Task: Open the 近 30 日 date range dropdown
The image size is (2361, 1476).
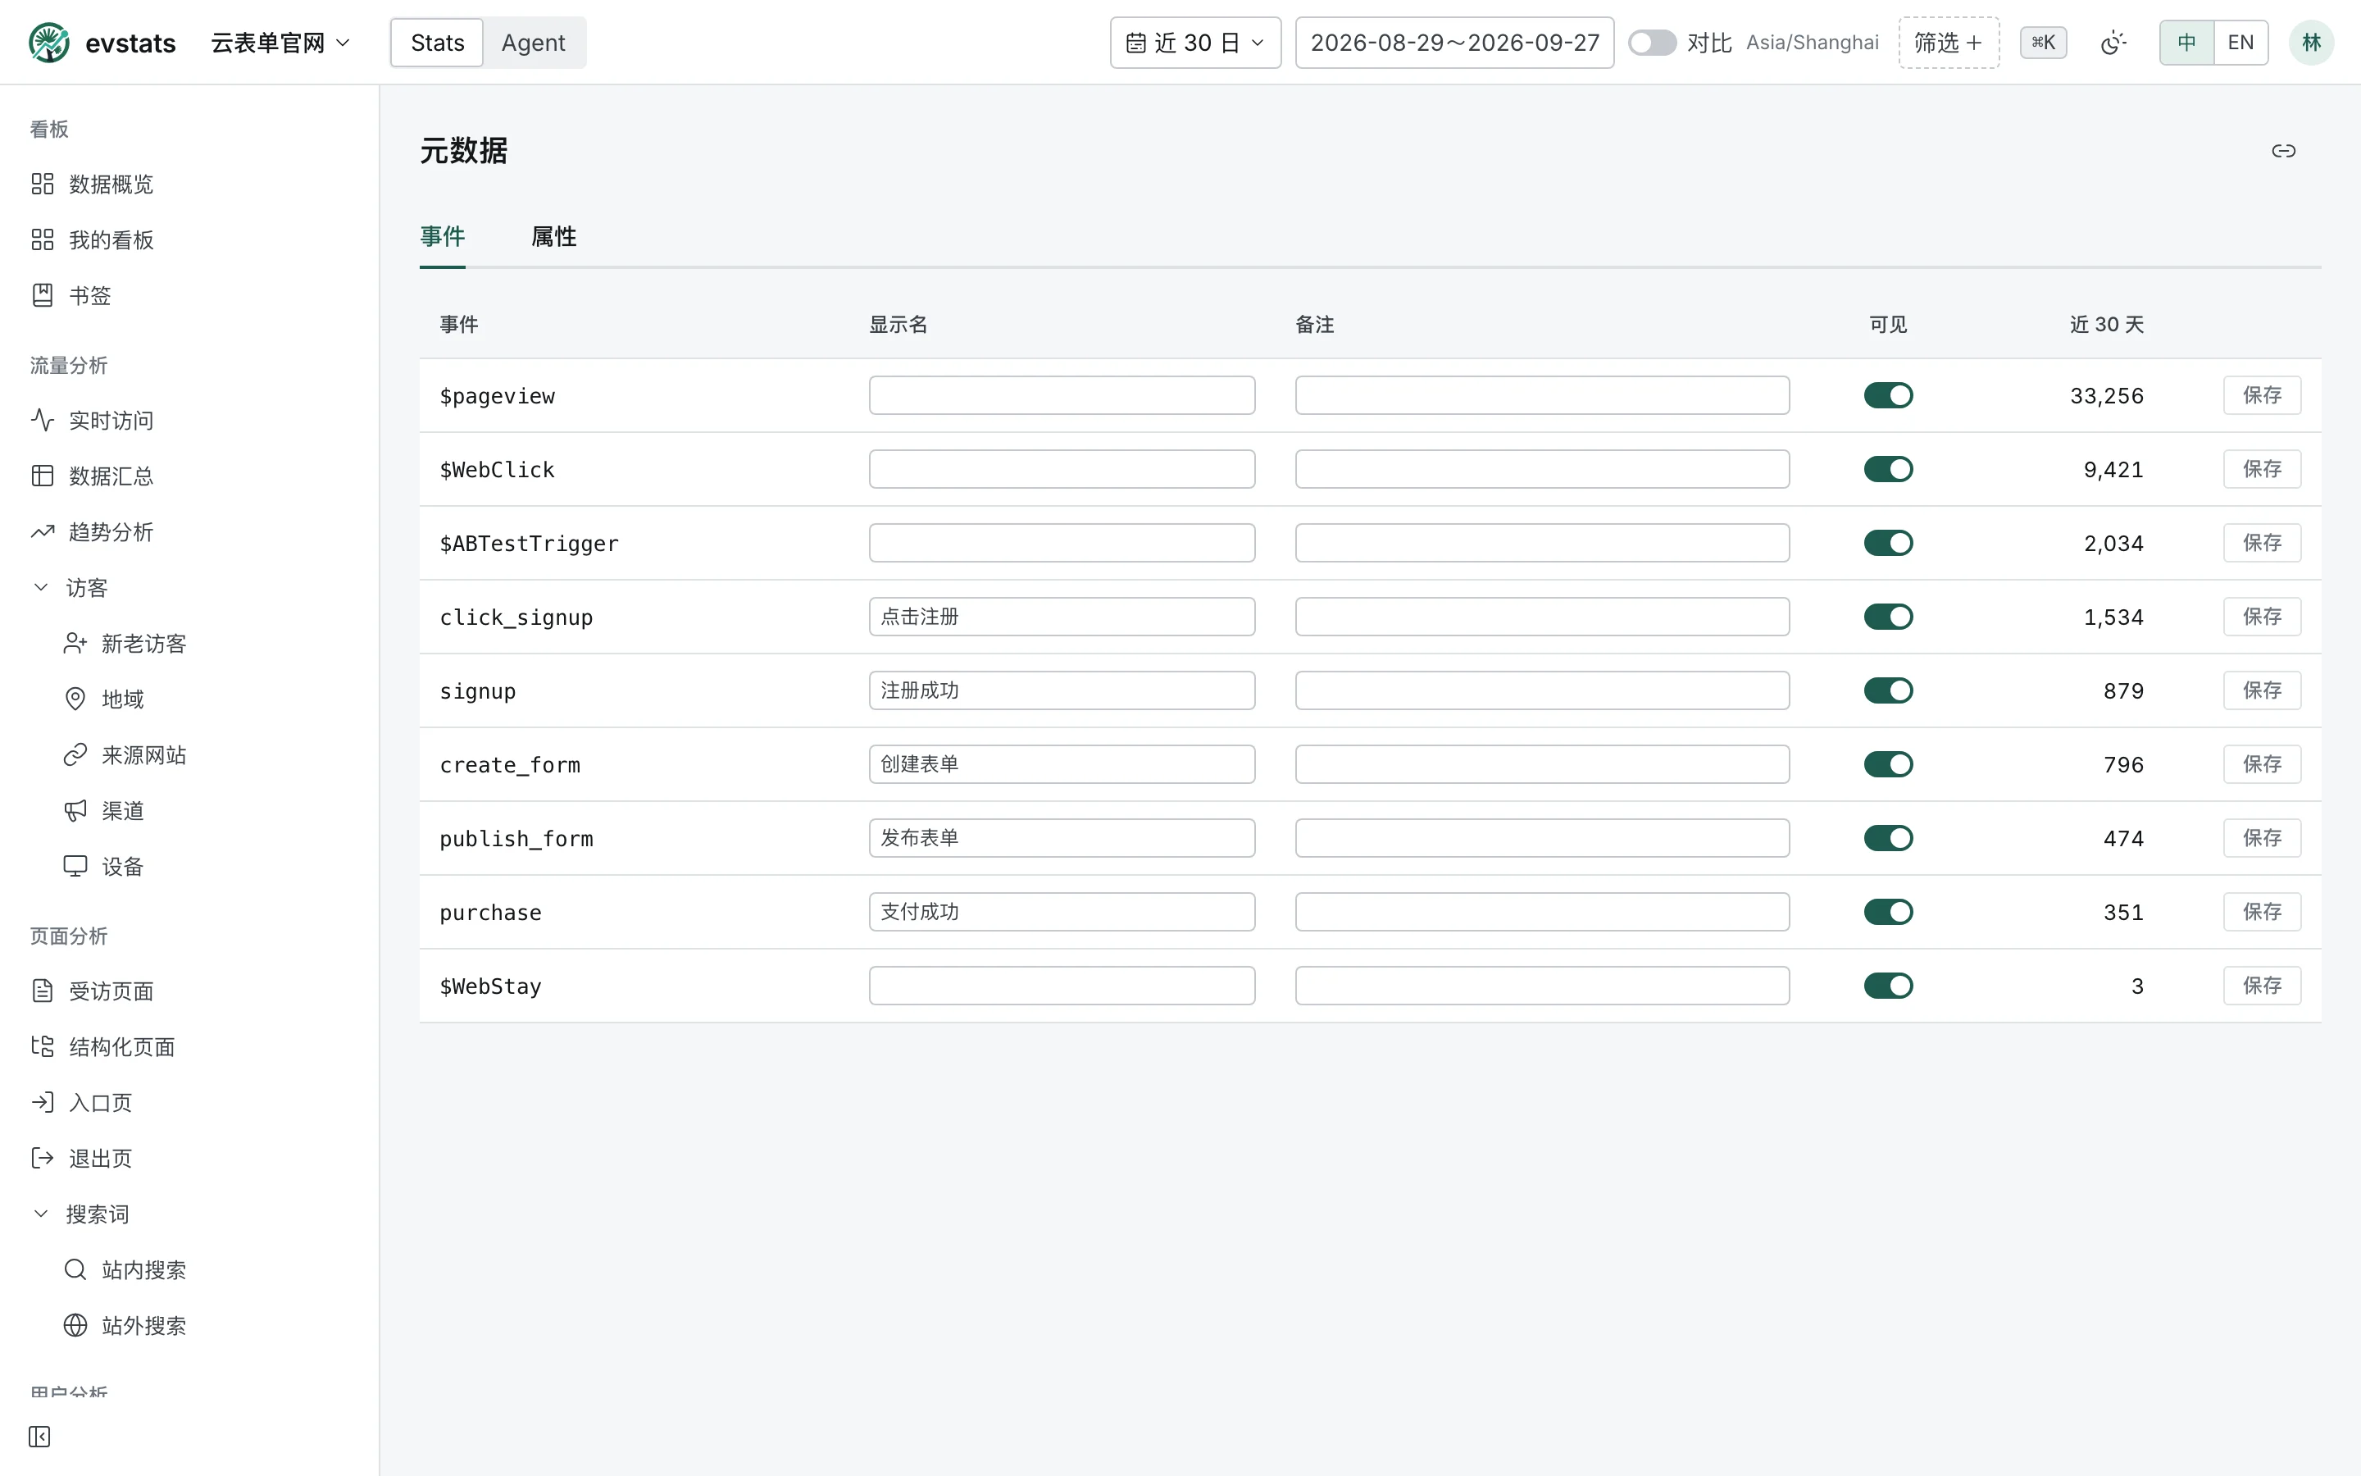Action: pyautogui.click(x=1195, y=43)
